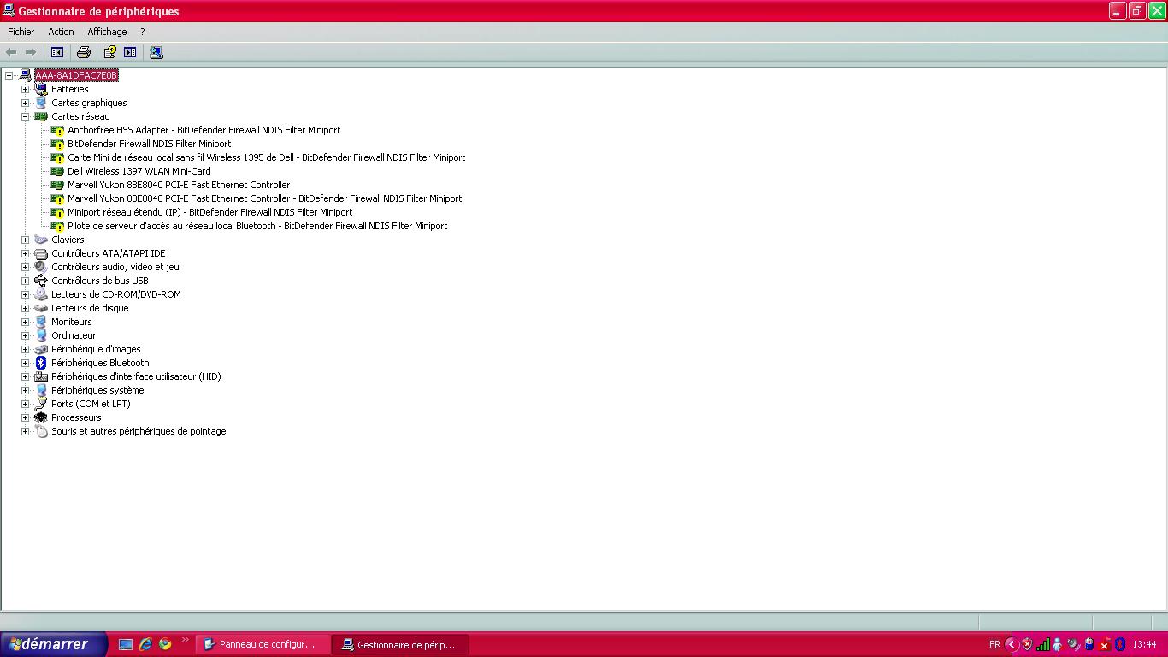1168x657 pixels.
Task: Click the webcam tray icon
Action: (1074, 644)
